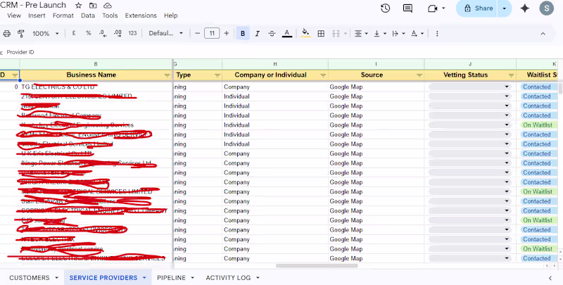Viewport: 563px width, 285px height.
Task: Expand the Default font dropdown
Action: point(166,33)
